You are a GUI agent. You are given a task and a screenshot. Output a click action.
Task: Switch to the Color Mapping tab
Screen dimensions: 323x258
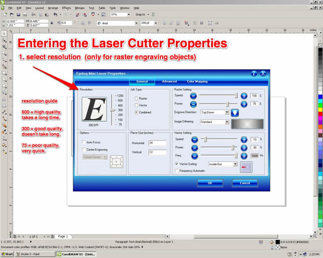197,81
